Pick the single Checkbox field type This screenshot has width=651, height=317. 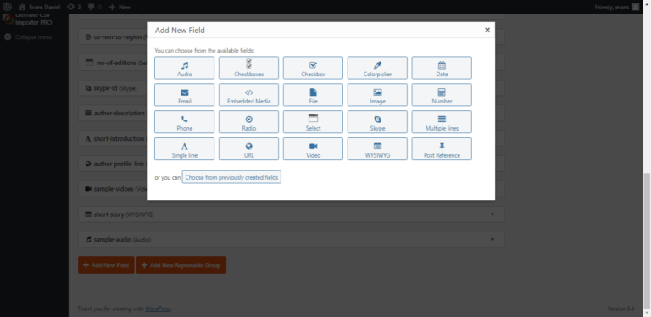click(x=313, y=68)
